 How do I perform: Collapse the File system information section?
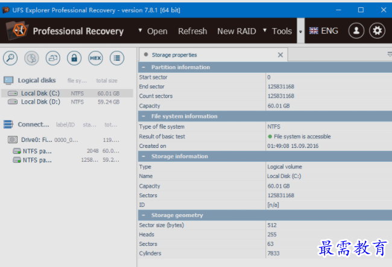(144, 116)
